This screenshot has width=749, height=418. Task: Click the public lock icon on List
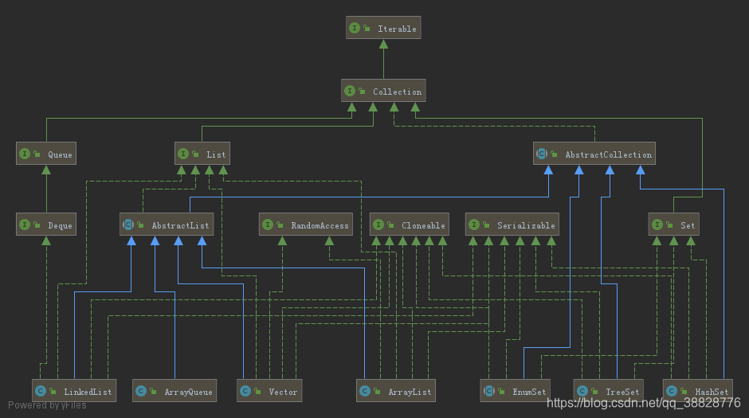pos(195,154)
